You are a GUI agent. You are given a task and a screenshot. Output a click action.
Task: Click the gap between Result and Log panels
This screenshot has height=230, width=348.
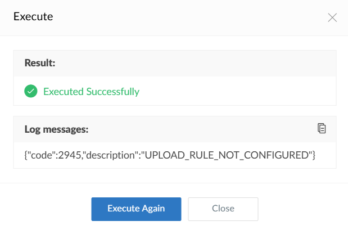pos(174,111)
